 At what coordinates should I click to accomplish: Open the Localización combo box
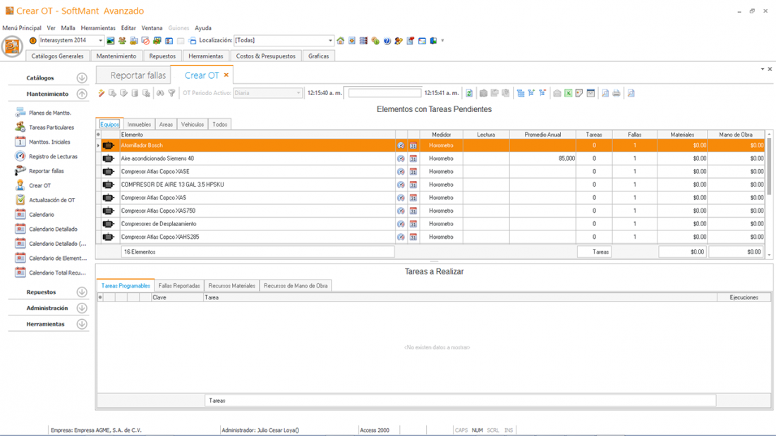coord(330,41)
